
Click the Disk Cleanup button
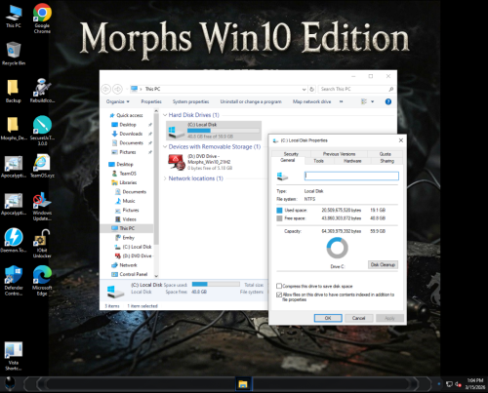coord(383,264)
